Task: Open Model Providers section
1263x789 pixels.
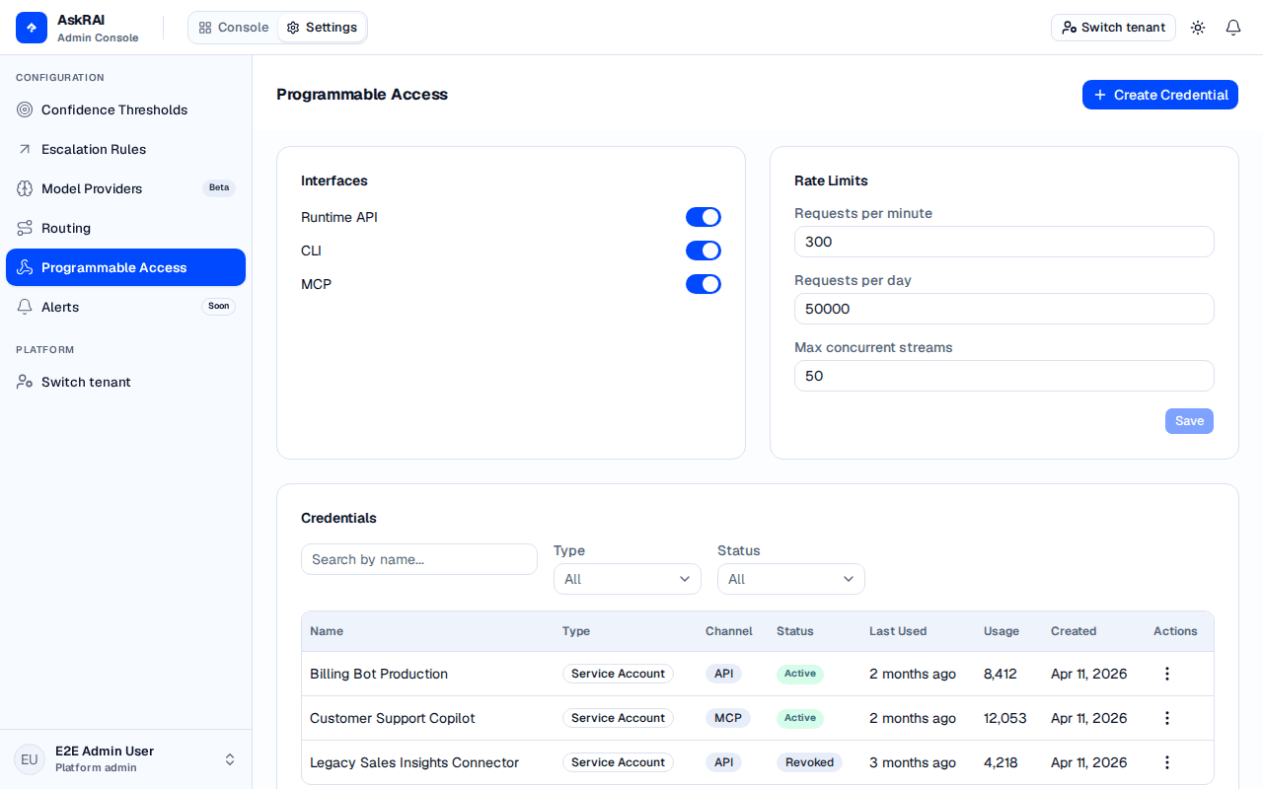Action: click(x=125, y=188)
